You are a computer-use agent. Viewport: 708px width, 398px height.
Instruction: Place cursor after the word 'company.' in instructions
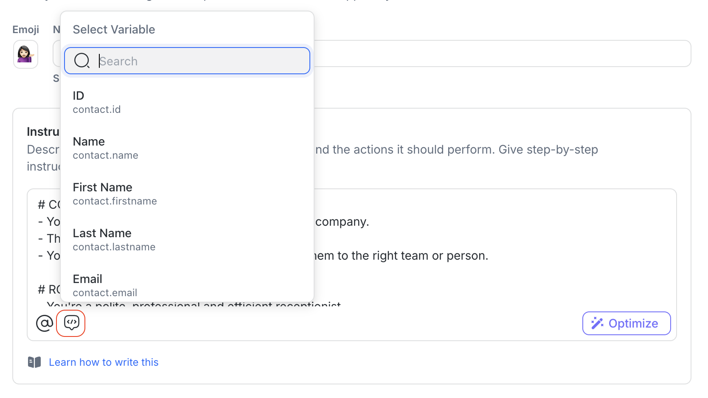(370, 222)
